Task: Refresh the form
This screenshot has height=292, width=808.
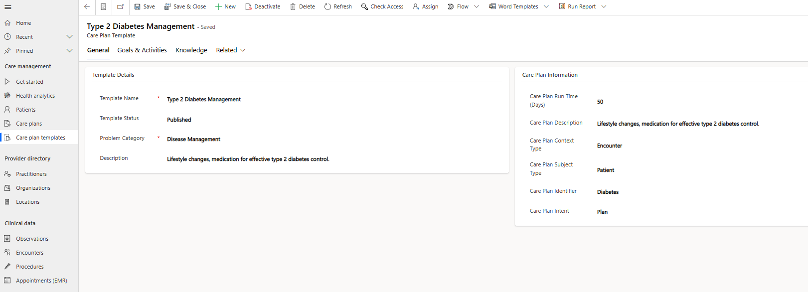Action: [338, 6]
